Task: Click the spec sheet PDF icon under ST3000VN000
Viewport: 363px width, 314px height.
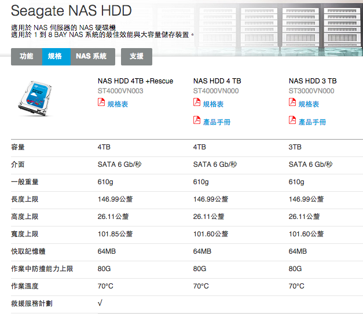Action: tap(292, 102)
